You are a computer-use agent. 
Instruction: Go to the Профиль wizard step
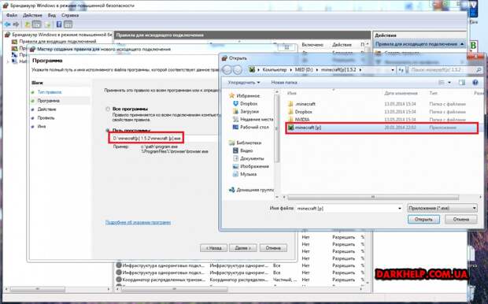tap(46, 118)
